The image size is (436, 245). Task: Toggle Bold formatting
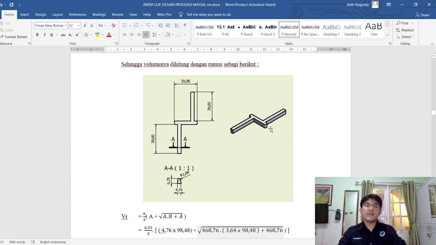(37, 35)
